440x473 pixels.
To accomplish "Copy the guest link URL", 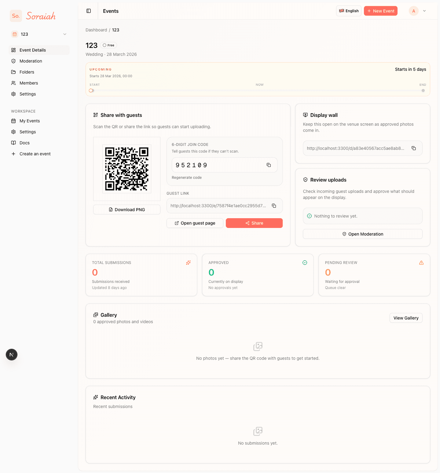I will click(x=274, y=206).
